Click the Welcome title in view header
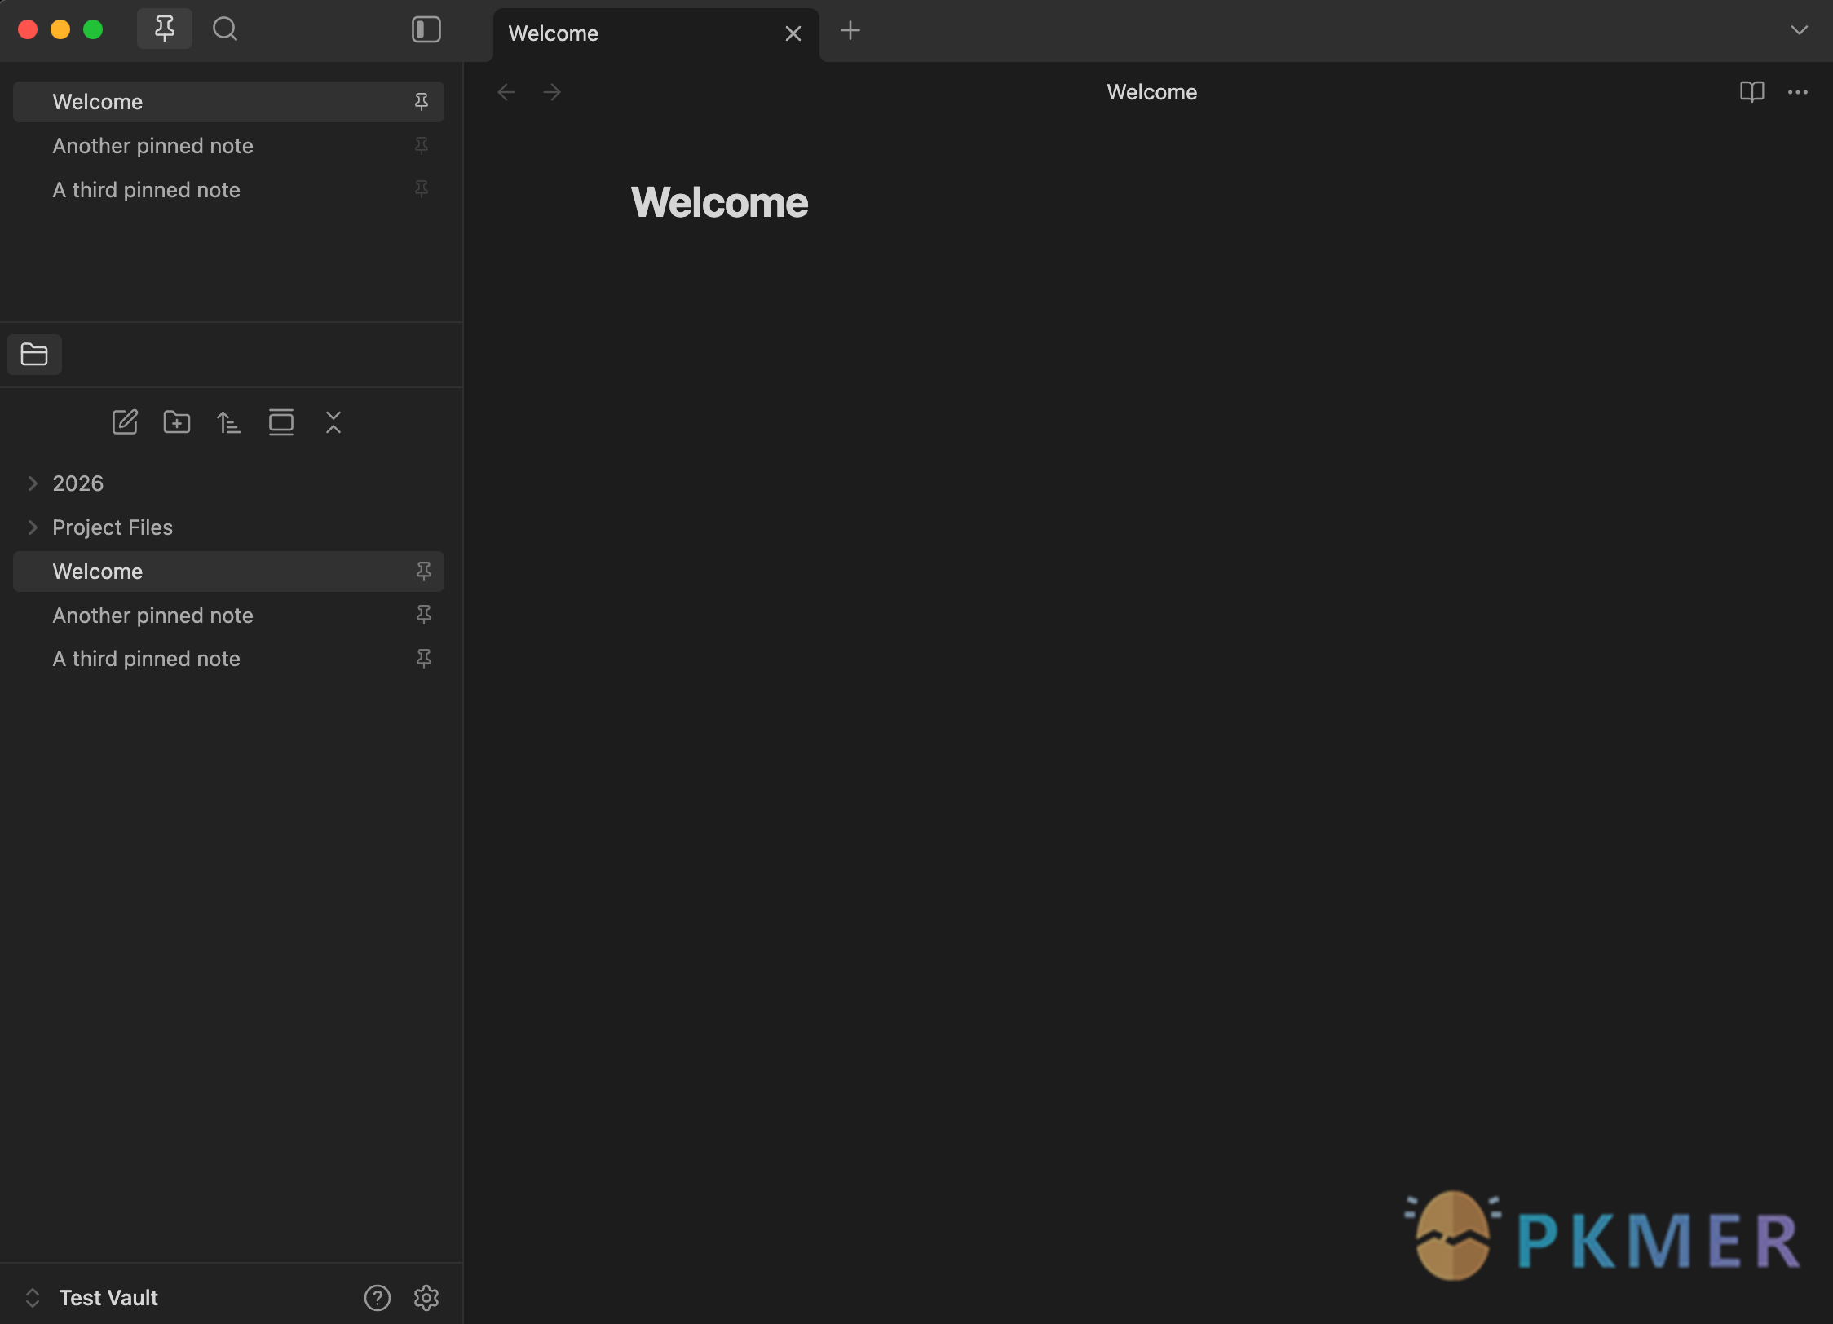This screenshot has height=1324, width=1833. [1151, 92]
